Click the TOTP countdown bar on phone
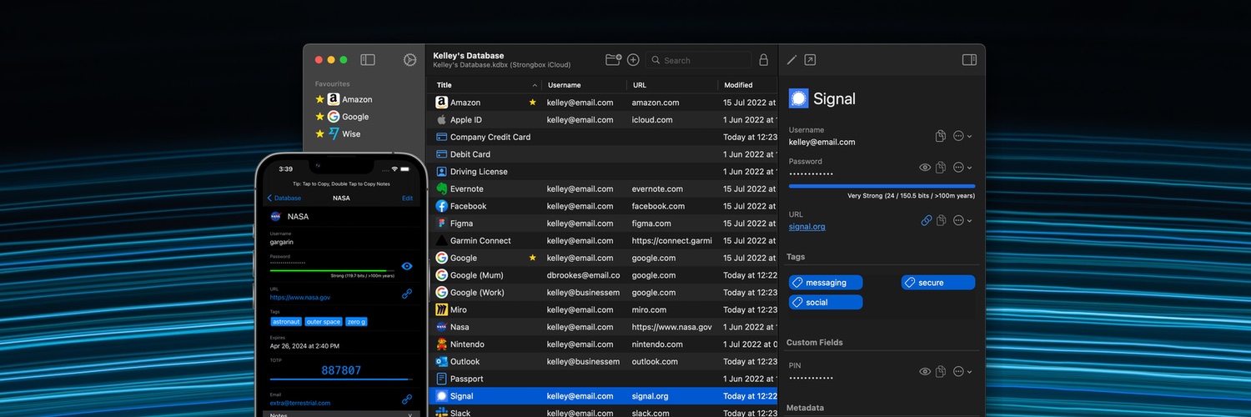The height and width of the screenshot is (417, 1251). coord(340,380)
